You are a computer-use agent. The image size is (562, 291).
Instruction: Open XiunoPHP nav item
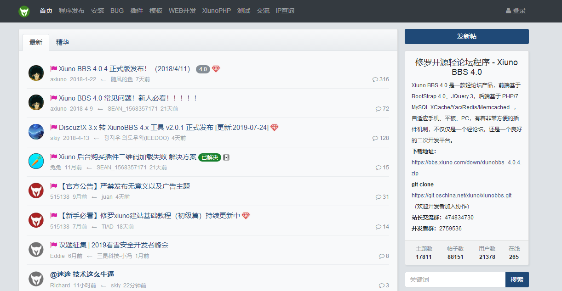(217, 11)
